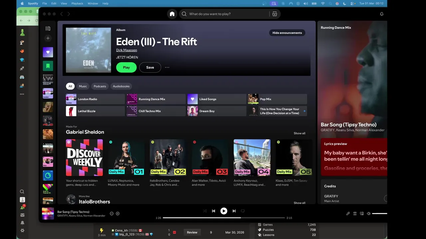This screenshot has height=239, width=426.
Task: Toggle shuffle in the player bar
Action: click(205, 211)
